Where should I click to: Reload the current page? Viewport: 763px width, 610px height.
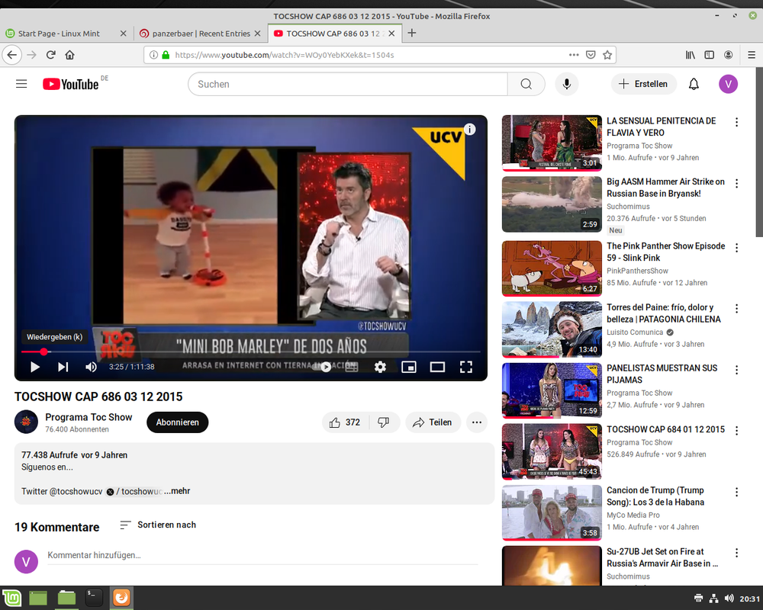(x=50, y=55)
